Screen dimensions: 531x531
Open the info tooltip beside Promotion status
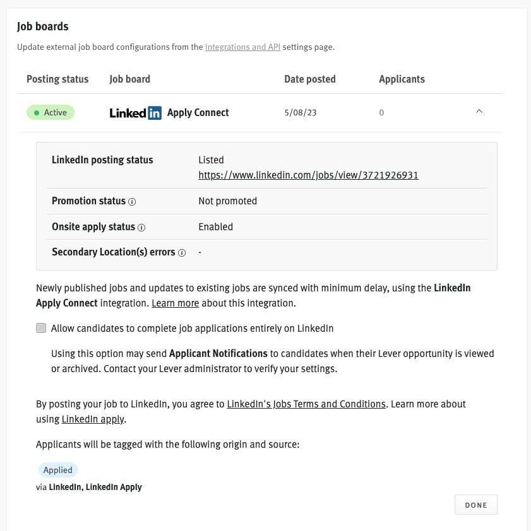tap(131, 202)
